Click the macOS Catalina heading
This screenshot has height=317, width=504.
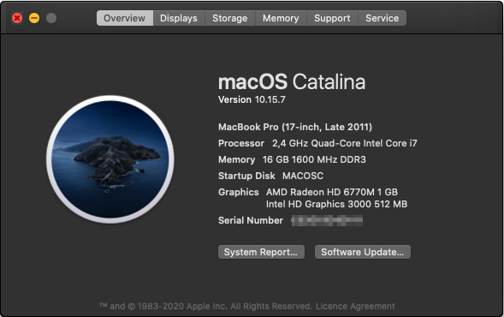tap(292, 81)
